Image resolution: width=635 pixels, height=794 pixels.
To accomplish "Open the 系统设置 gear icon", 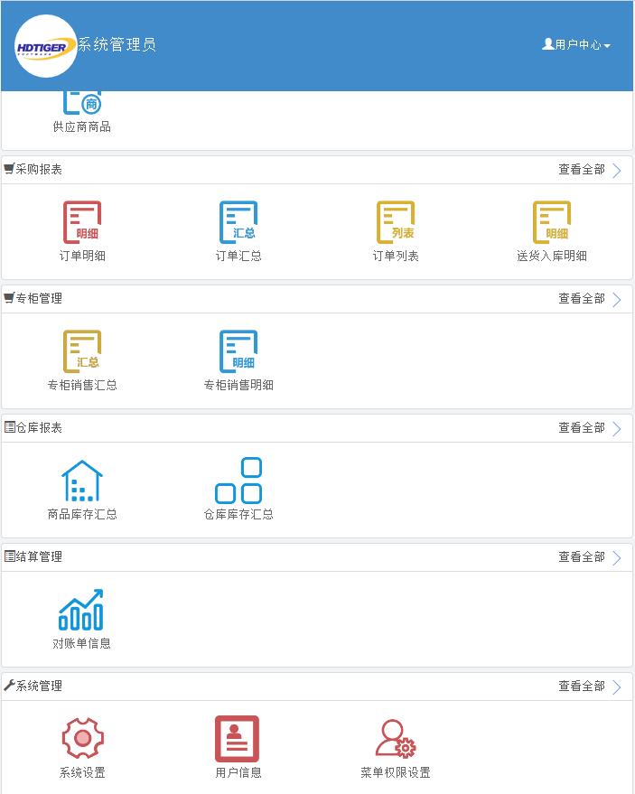I will coord(82,739).
